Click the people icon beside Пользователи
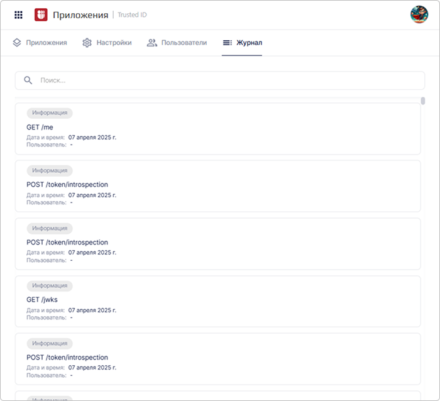 [x=152, y=43]
